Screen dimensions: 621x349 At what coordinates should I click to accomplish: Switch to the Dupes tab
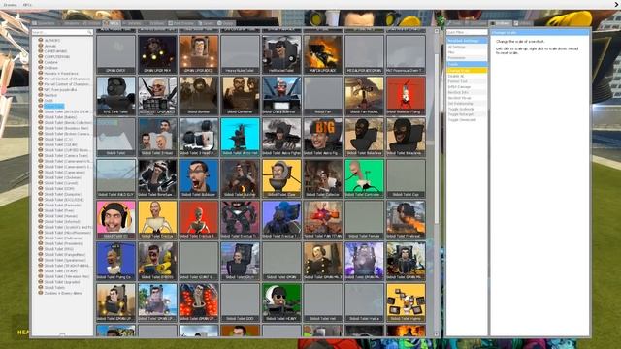tap(226, 23)
